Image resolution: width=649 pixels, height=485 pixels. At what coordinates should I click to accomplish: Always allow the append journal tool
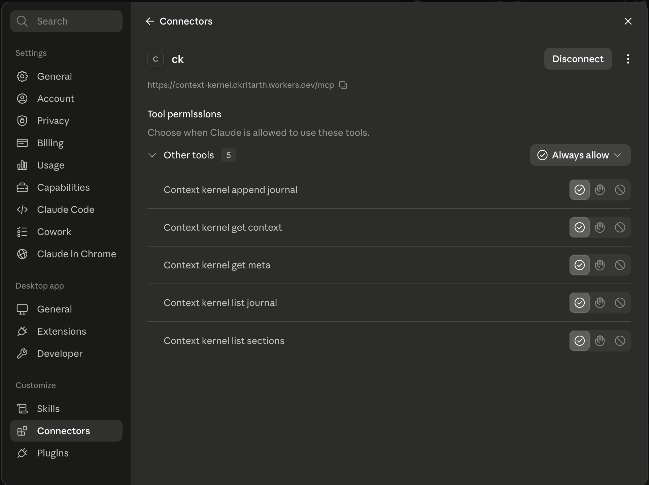pyautogui.click(x=579, y=190)
